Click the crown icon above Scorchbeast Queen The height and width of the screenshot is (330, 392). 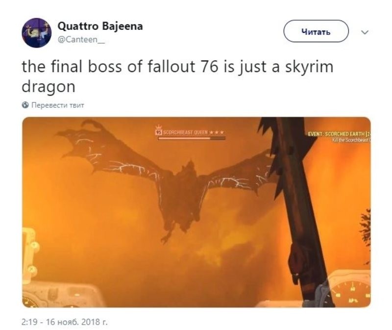pos(158,127)
